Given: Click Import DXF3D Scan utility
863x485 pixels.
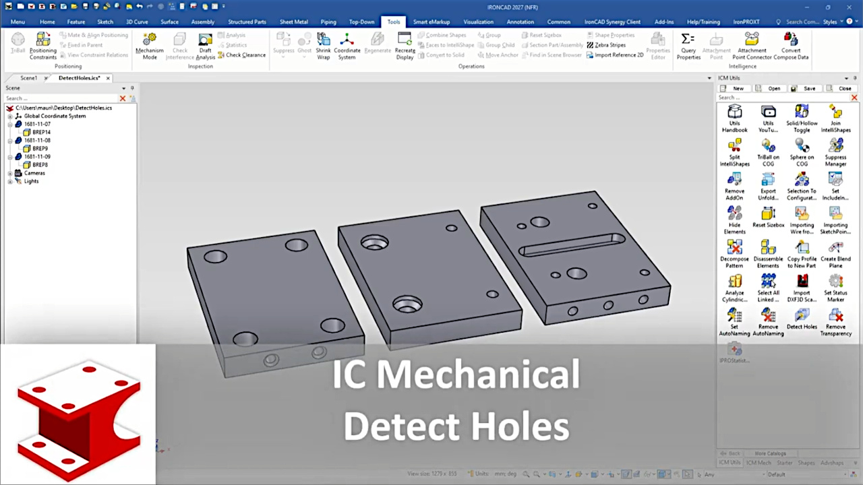Looking at the screenshot, I should point(802,288).
